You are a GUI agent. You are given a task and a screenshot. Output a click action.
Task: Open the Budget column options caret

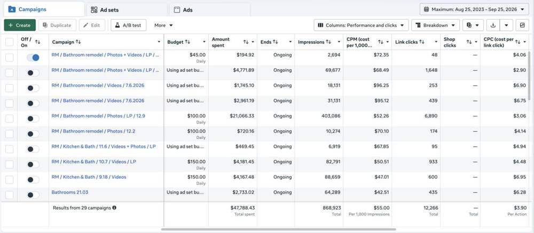pos(204,42)
